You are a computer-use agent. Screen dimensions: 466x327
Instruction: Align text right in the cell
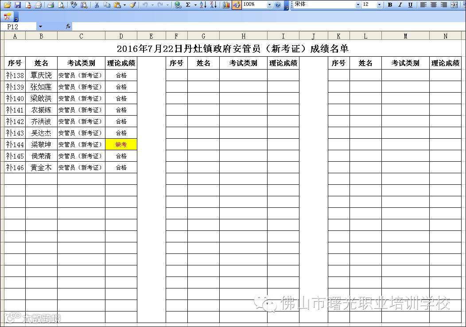[444, 5]
